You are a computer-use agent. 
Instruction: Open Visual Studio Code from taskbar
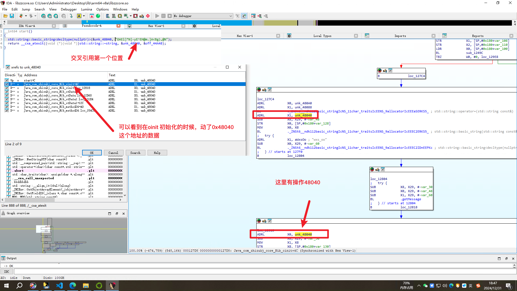tap(59, 285)
